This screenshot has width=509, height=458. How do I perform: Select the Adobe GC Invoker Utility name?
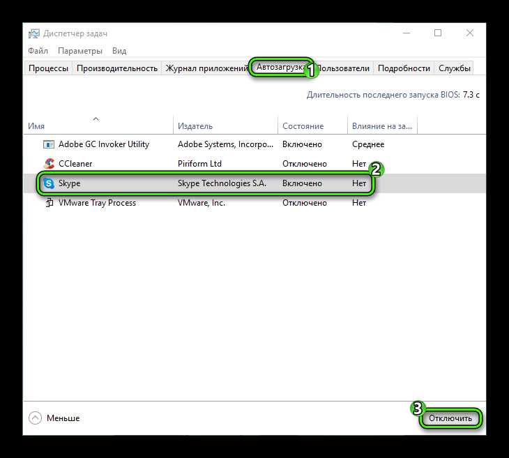click(x=104, y=144)
